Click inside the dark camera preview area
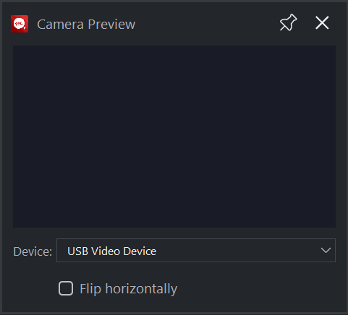 [174, 137]
